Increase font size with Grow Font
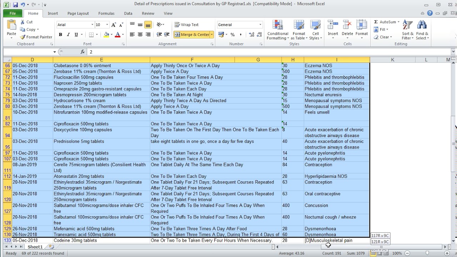Image resolution: width=457 pixels, height=257 pixels. [114, 25]
